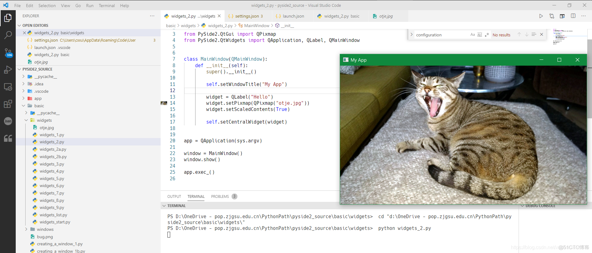This screenshot has height=253, width=592.
Task: Click MainWindow in the breadcrumb
Action: 257,26
